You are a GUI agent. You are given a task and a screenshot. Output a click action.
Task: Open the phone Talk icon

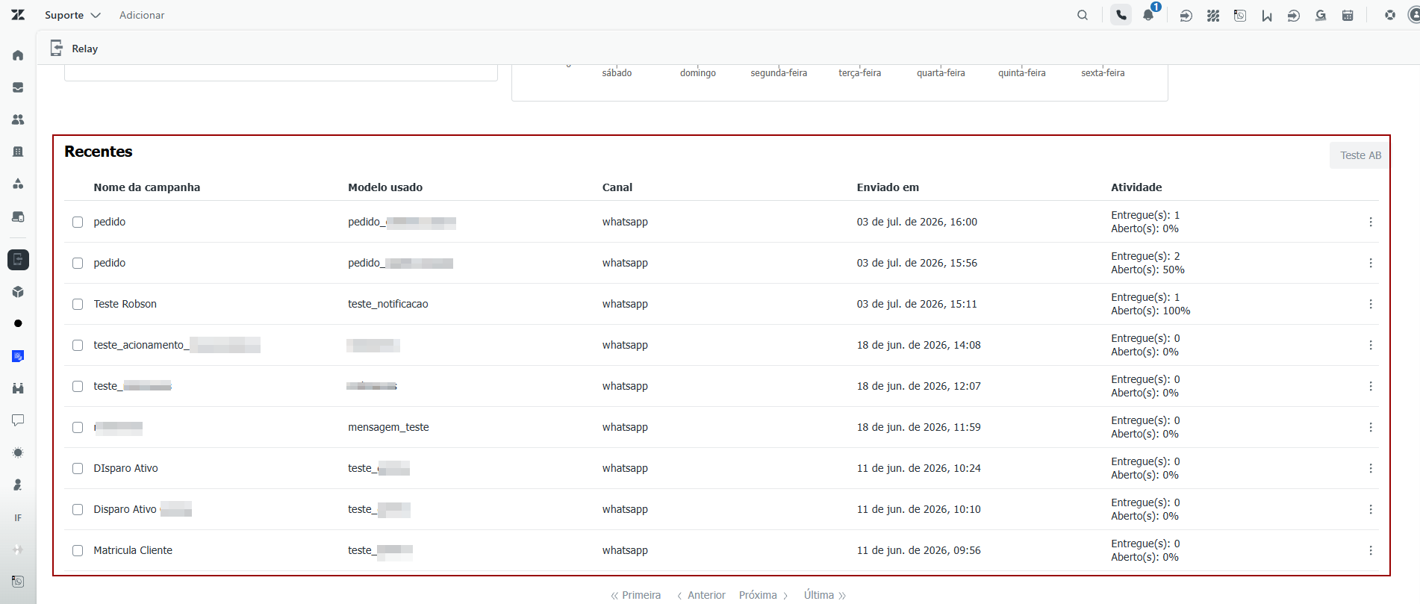point(1121,15)
